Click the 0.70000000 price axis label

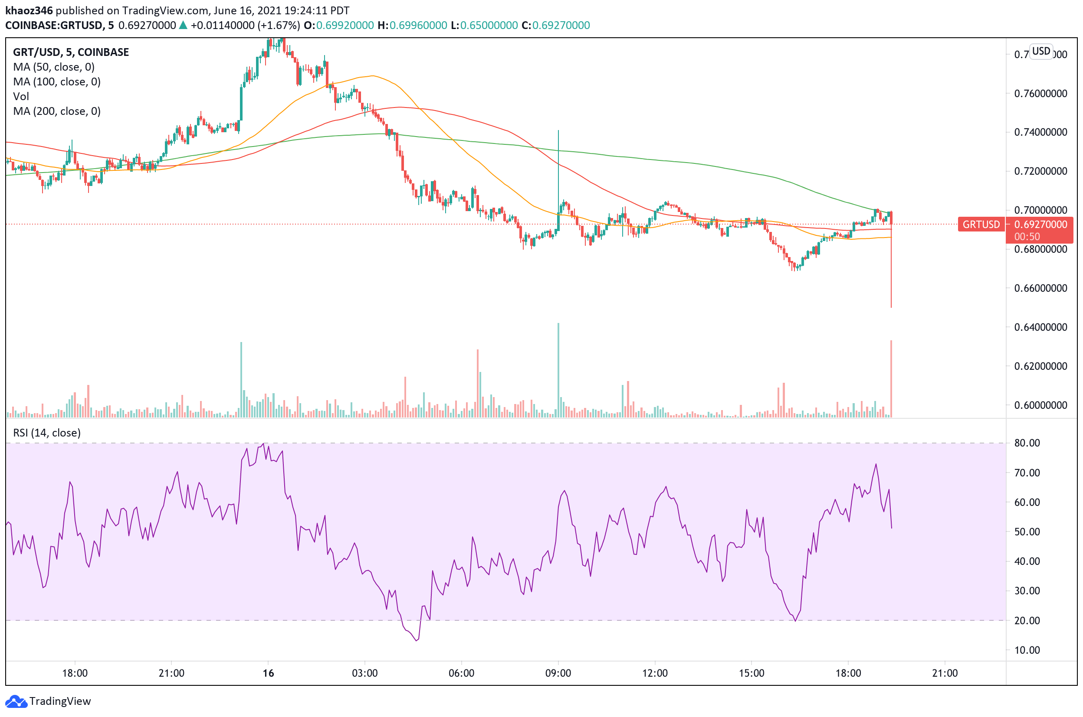click(1040, 210)
